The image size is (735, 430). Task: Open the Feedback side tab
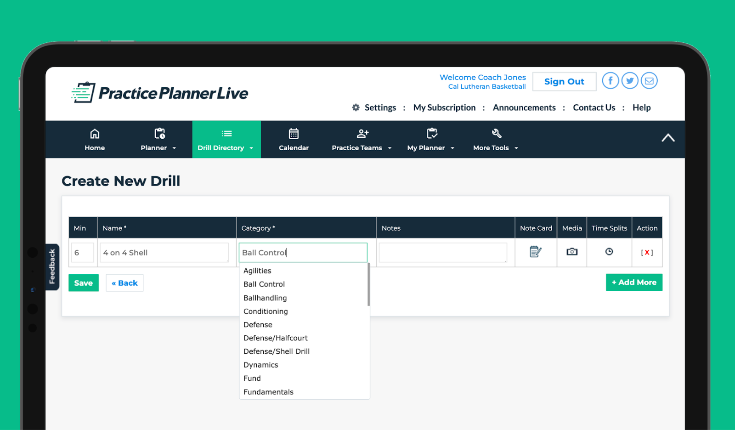point(52,267)
